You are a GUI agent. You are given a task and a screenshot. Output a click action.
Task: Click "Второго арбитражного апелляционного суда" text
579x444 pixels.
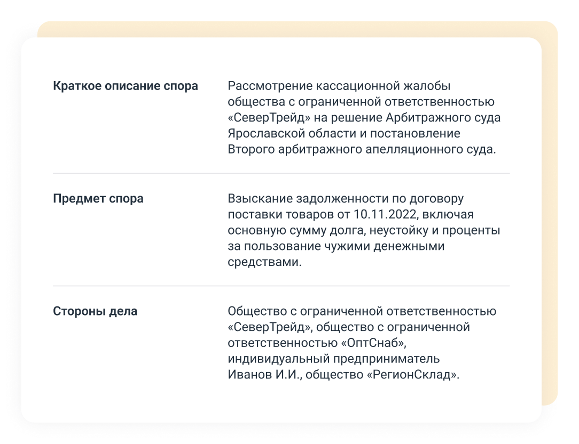pos(362,150)
